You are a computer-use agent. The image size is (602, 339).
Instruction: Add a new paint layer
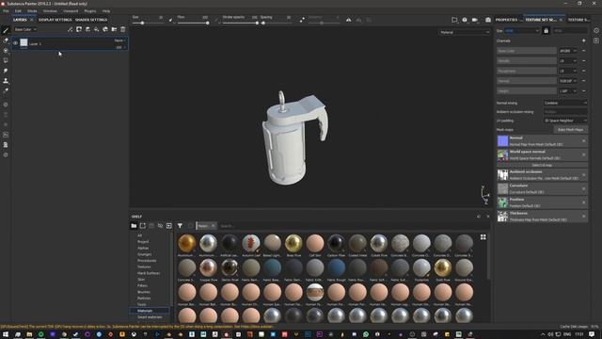(87, 29)
